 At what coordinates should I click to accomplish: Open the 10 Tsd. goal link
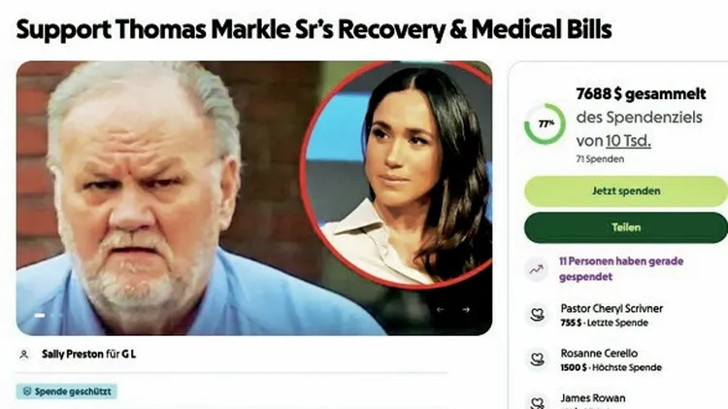pos(628,141)
